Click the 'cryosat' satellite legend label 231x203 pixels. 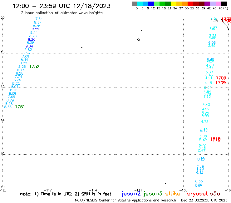click(198, 194)
